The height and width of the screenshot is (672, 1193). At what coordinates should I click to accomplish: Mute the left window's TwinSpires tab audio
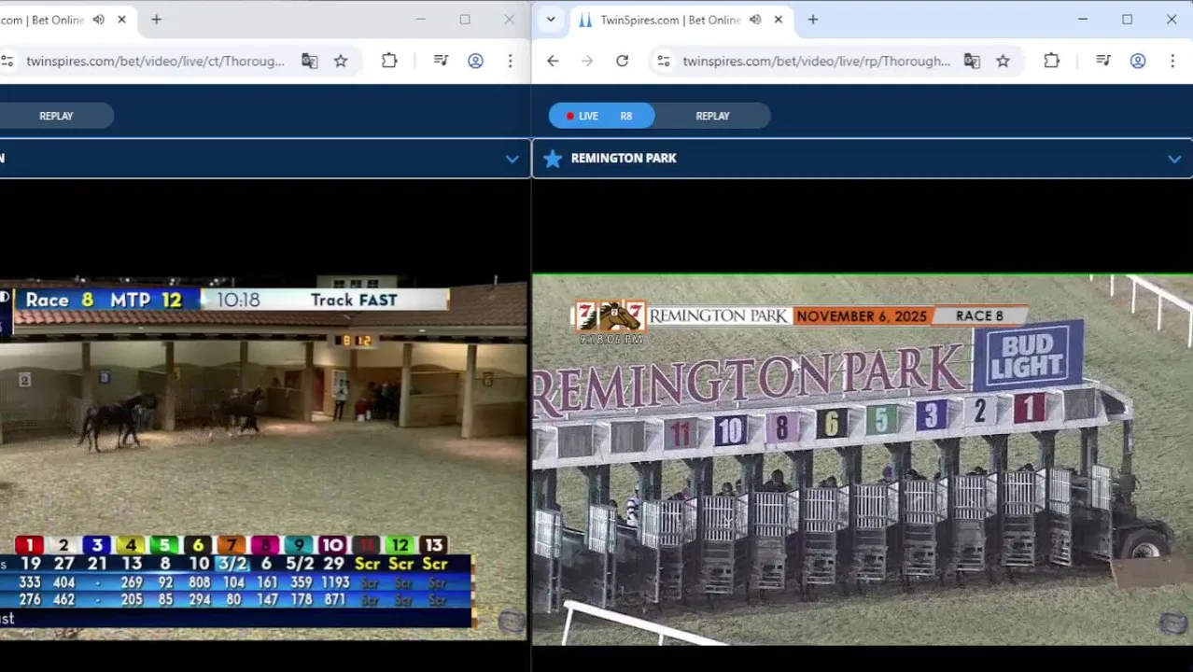99,20
